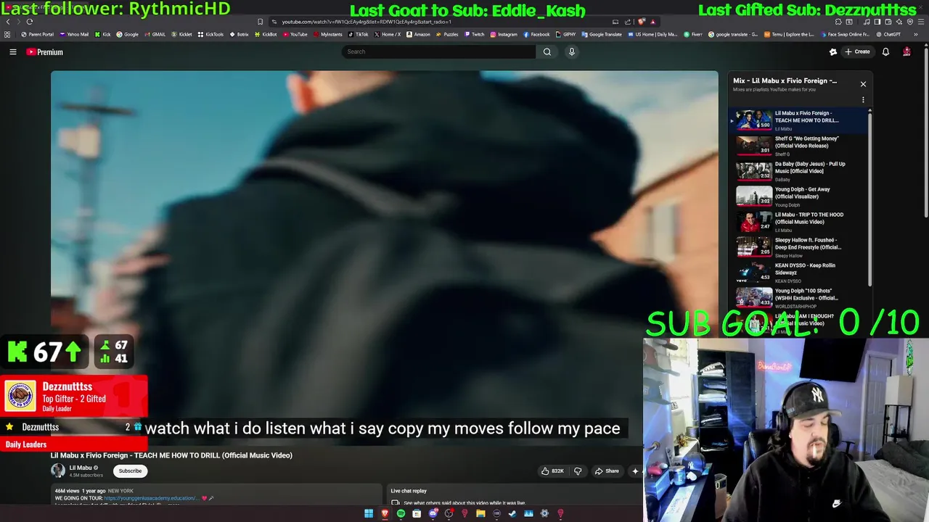929x522 pixels.
Task: Close the Mix playlist panel
Action: [x=863, y=84]
